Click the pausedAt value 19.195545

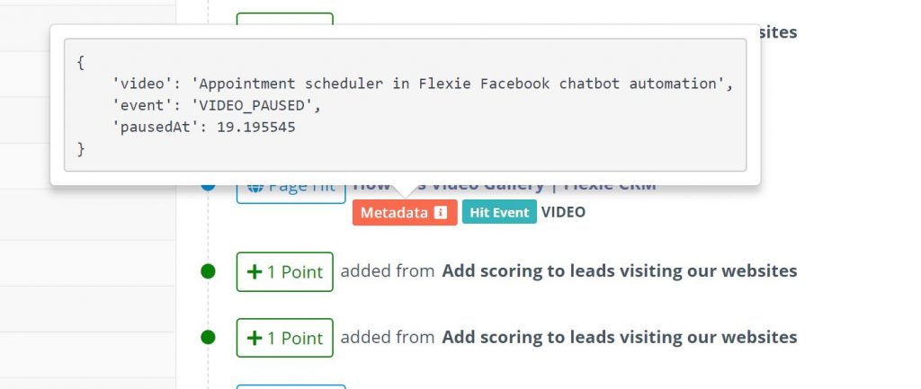click(x=256, y=128)
